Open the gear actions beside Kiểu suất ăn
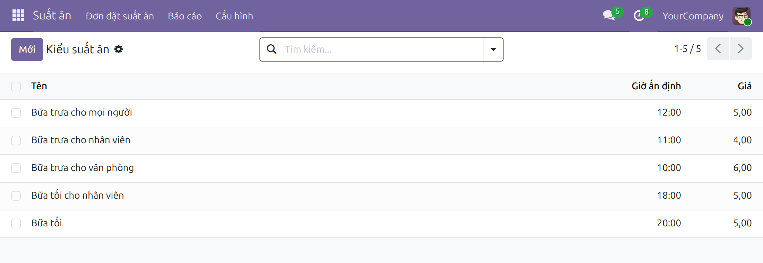The width and height of the screenshot is (763, 263). (119, 49)
